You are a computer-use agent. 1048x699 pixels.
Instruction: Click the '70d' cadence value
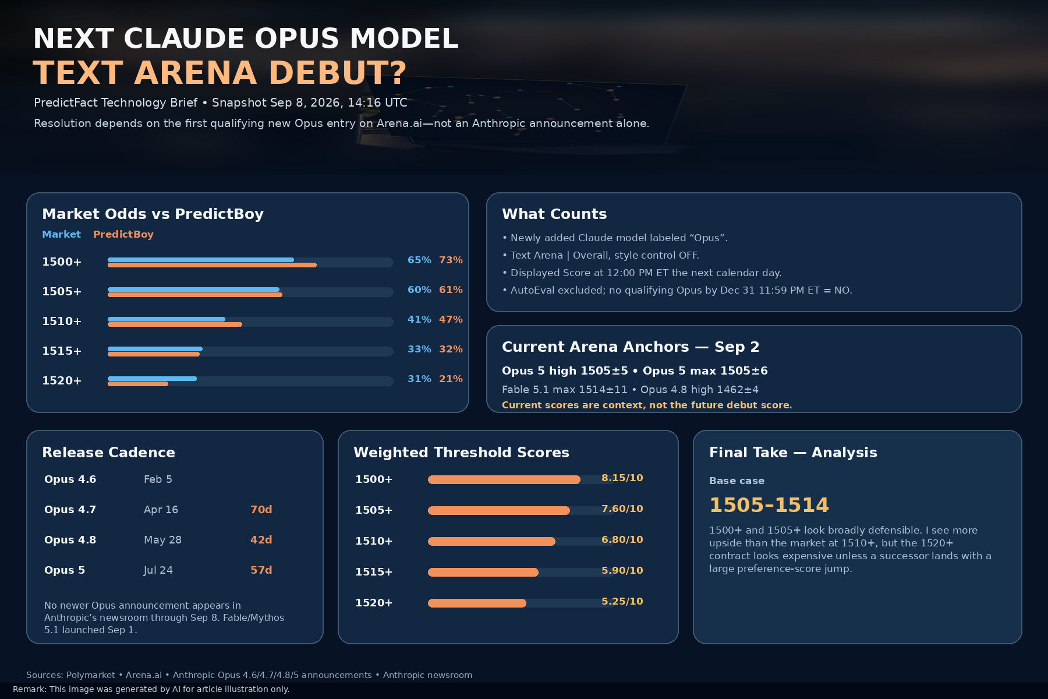(261, 510)
